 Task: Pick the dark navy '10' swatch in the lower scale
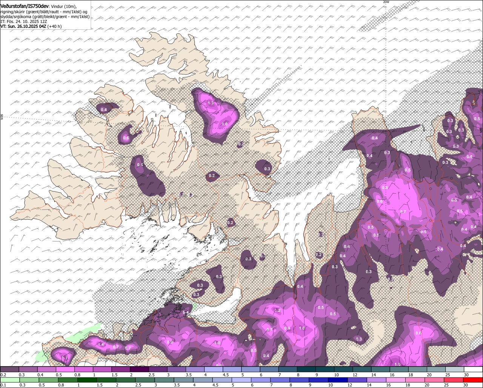tap(338, 380)
